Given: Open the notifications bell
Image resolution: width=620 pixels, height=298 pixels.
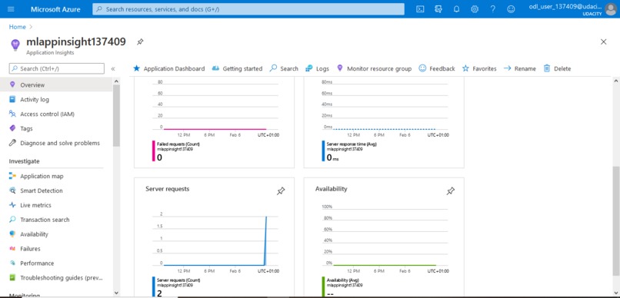Looking at the screenshot, I should pos(456,9).
